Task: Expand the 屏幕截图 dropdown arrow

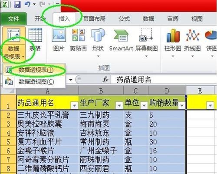Action: tap(146, 56)
